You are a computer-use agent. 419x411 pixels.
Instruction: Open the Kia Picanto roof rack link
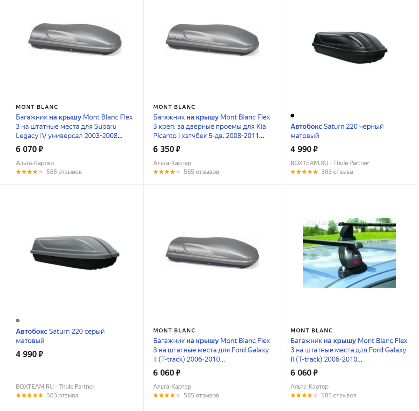pyautogui.click(x=211, y=126)
